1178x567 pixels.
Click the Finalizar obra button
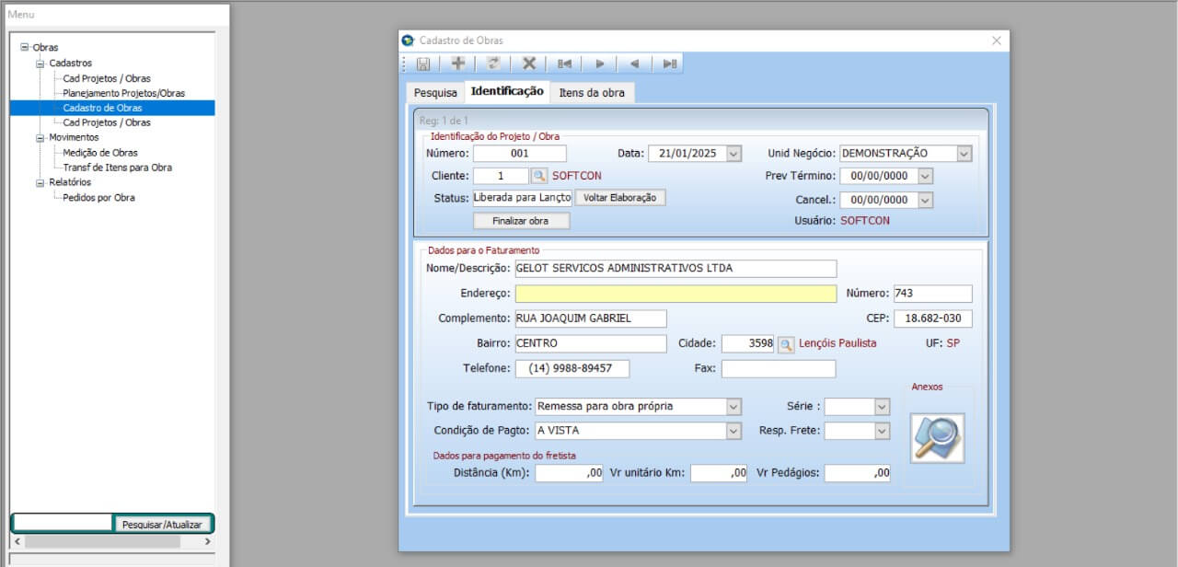click(x=521, y=221)
